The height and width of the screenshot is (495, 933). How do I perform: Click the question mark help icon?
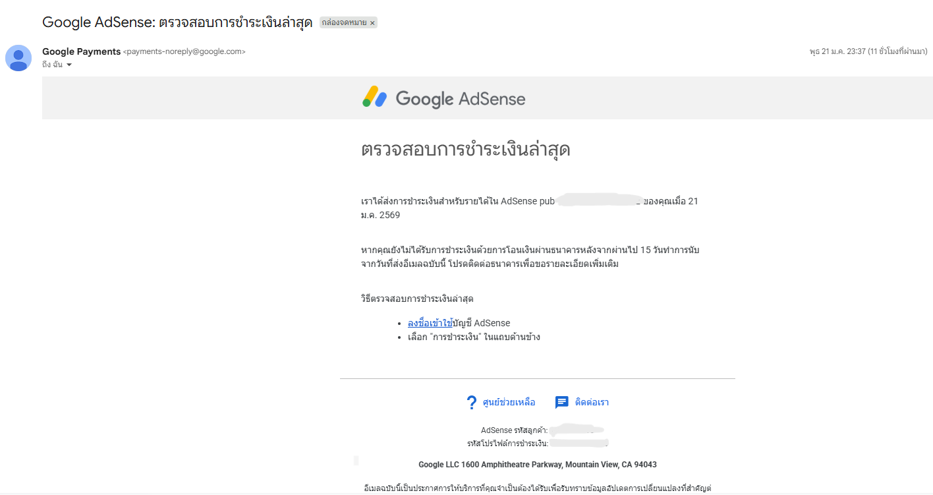[471, 403]
